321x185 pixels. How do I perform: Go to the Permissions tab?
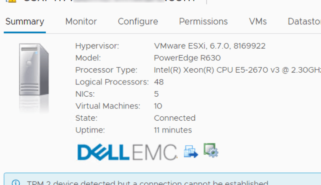(204, 21)
